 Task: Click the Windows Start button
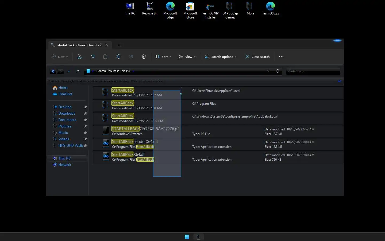187,237
